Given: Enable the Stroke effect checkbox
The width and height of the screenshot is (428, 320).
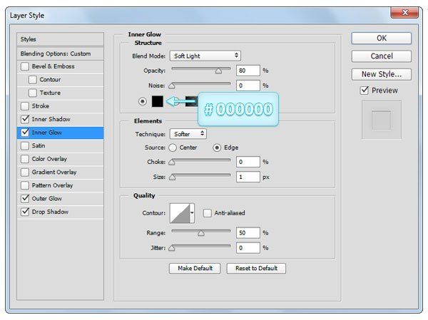Looking at the screenshot, I should (25, 106).
